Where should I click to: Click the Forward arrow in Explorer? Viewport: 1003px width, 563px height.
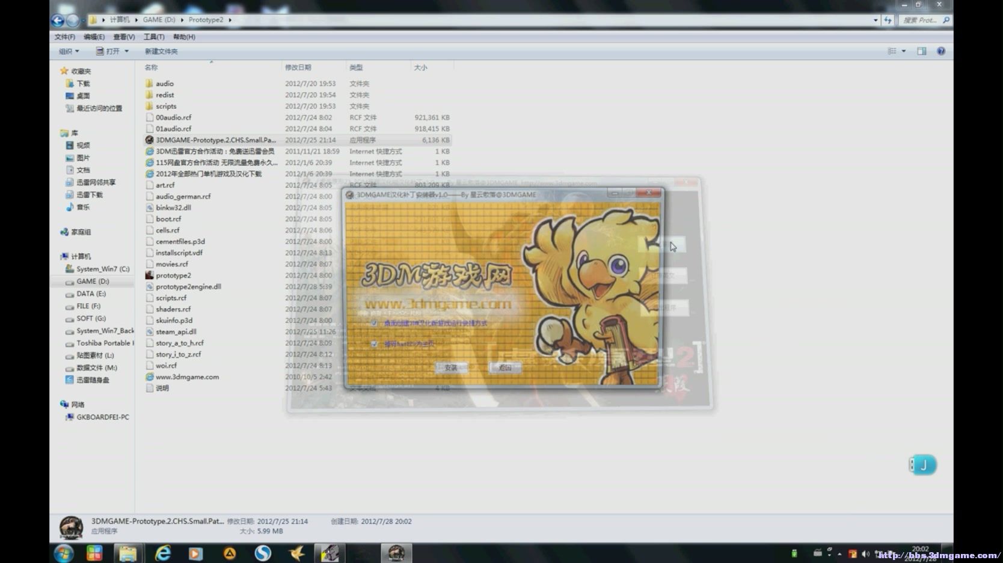[72, 20]
